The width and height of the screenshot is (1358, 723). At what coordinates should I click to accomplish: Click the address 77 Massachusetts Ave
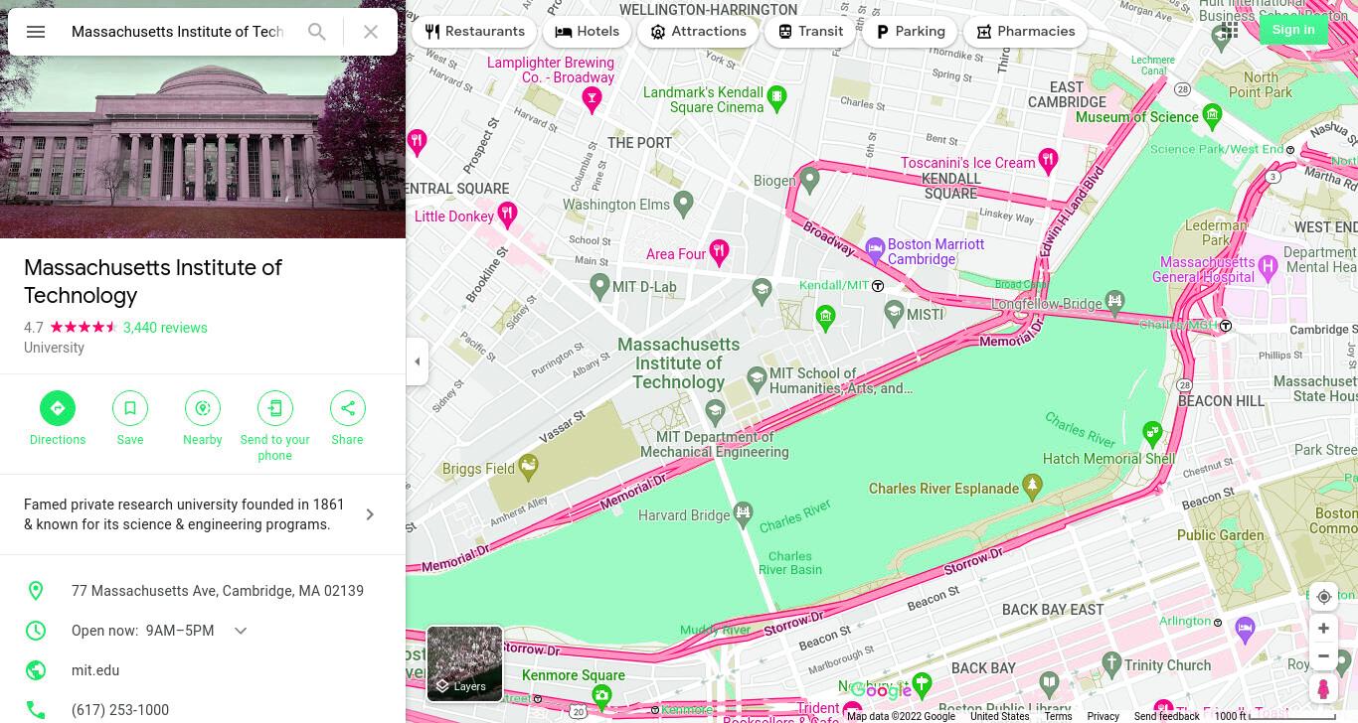pyautogui.click(x=218, y=591)
